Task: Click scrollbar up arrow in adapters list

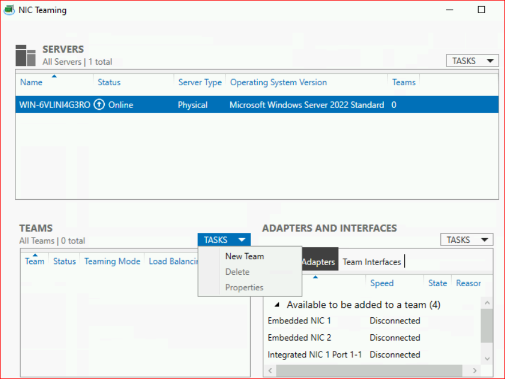Action: coord(487,303)
